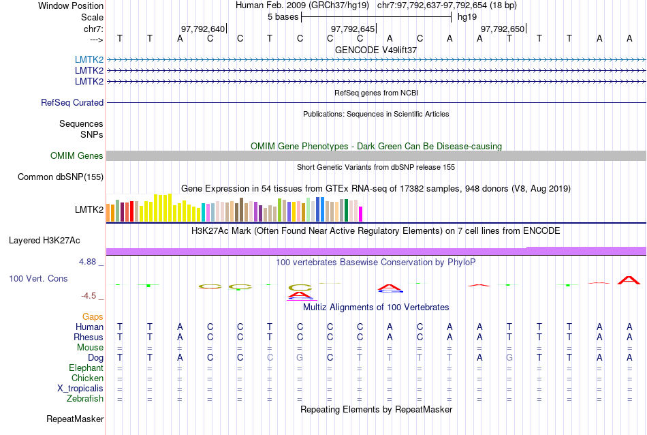
Task: Open Repeating Elements by RepeatMasker title
Action: tap(376, 410)
